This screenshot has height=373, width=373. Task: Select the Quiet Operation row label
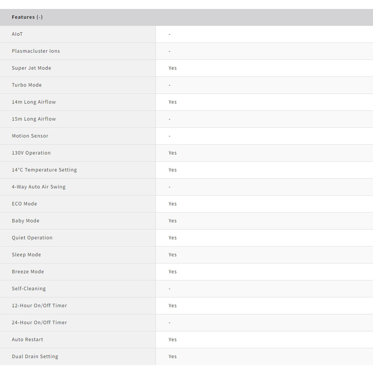(32, 238)
